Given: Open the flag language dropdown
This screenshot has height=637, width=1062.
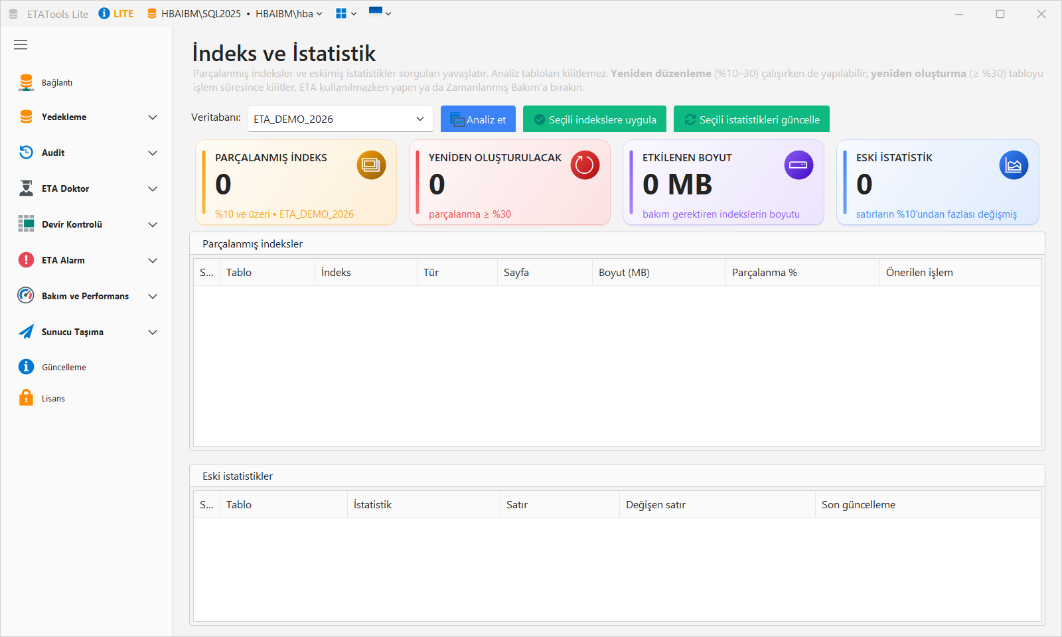Looking at the screenshot, I should pos(380,13).
